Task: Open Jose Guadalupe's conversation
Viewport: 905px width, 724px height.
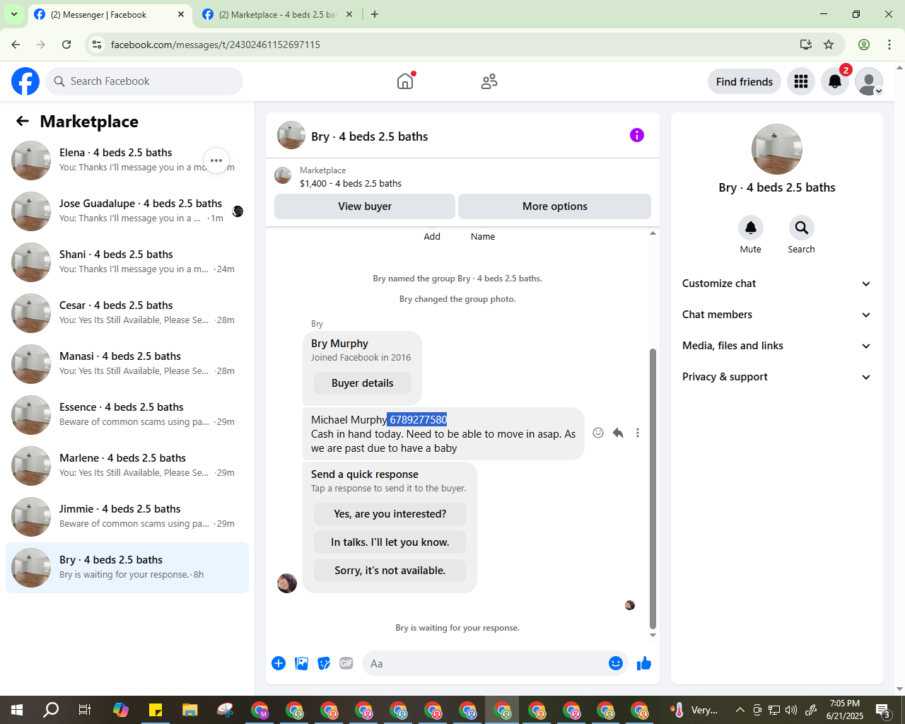Action: coord(127,211)
